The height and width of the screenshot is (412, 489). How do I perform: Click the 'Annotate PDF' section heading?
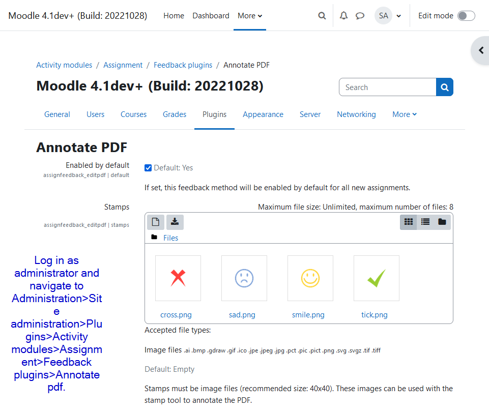pyautogui.click(x=82, y=148)
